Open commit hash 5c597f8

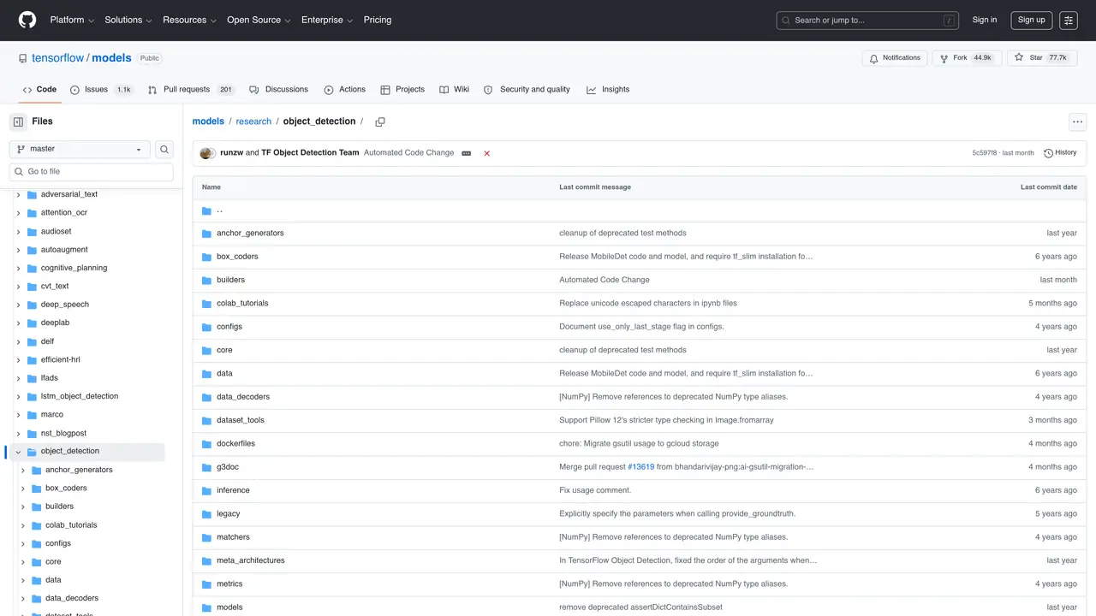[x=984, y=153]
